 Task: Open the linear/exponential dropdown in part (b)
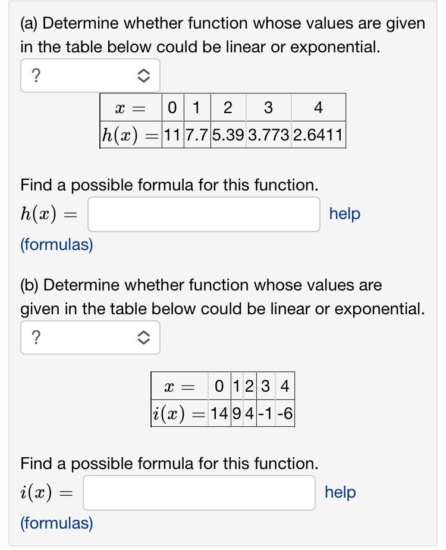click(89, 337)
